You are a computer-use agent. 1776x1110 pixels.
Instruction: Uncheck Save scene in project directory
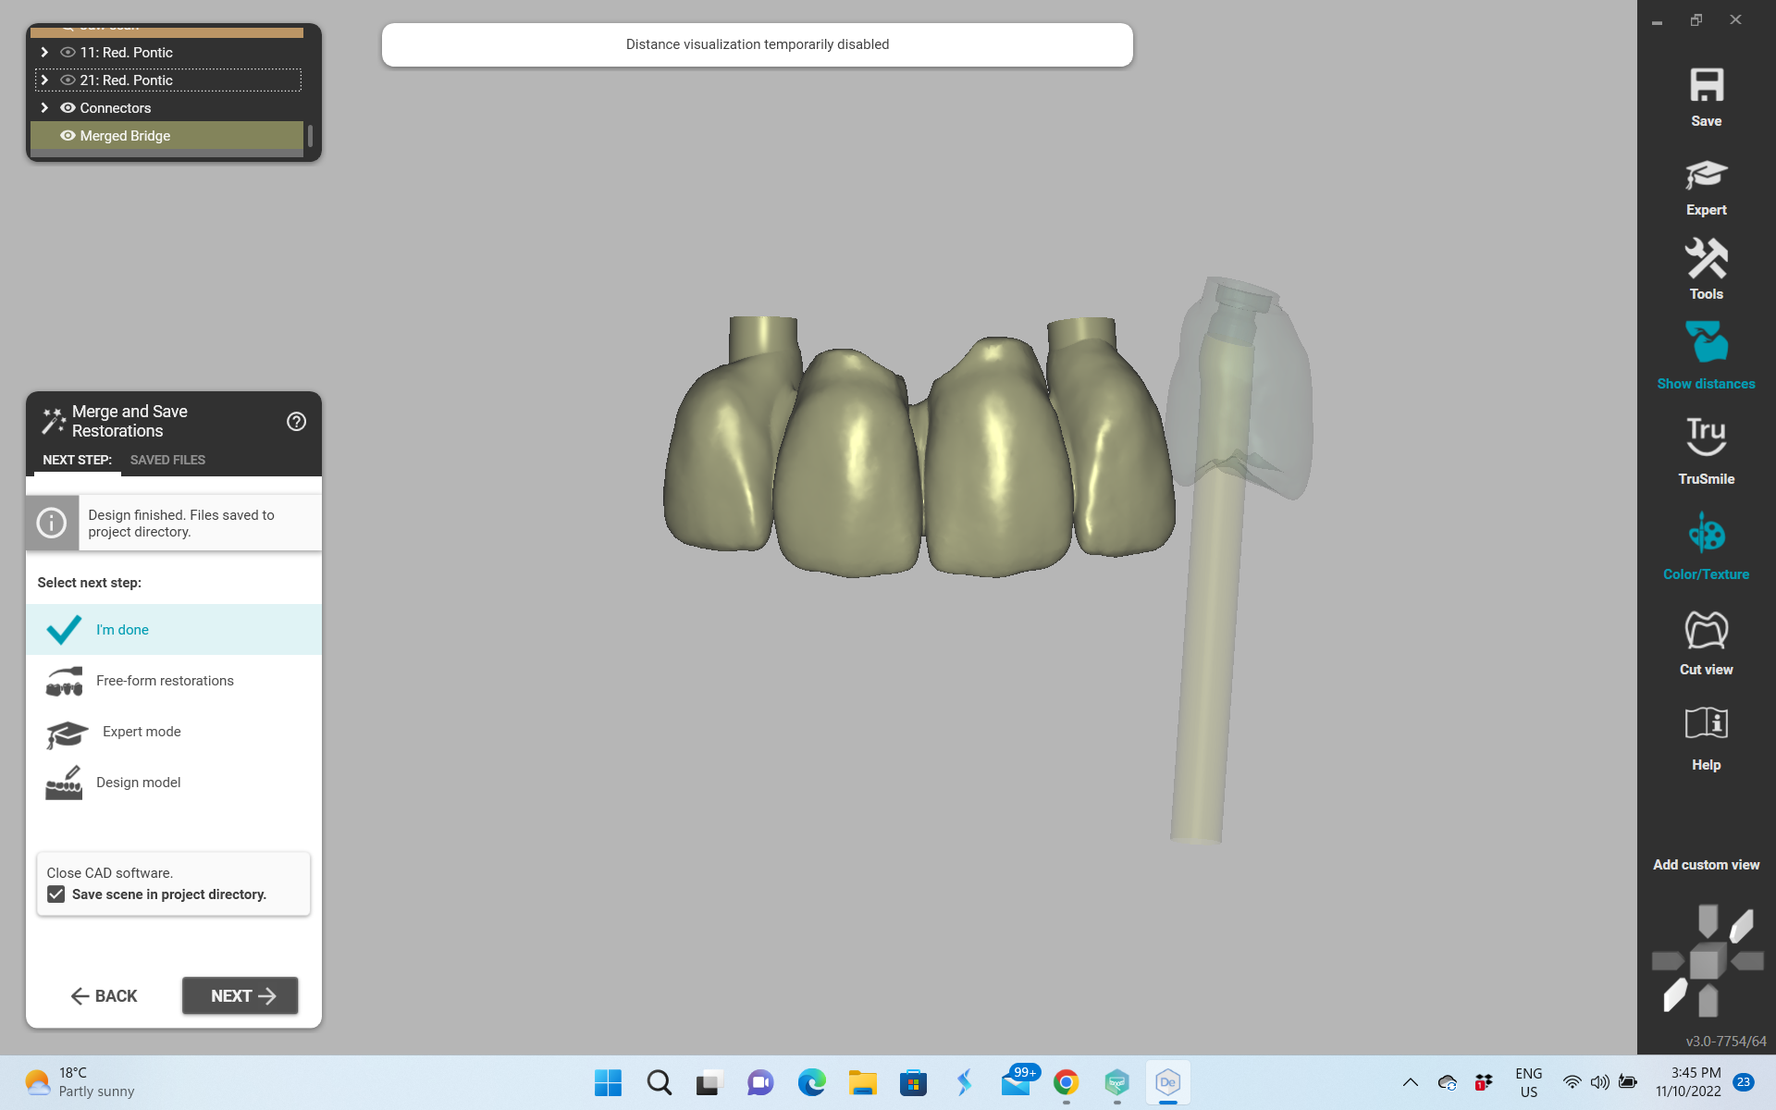coord(56,894)
